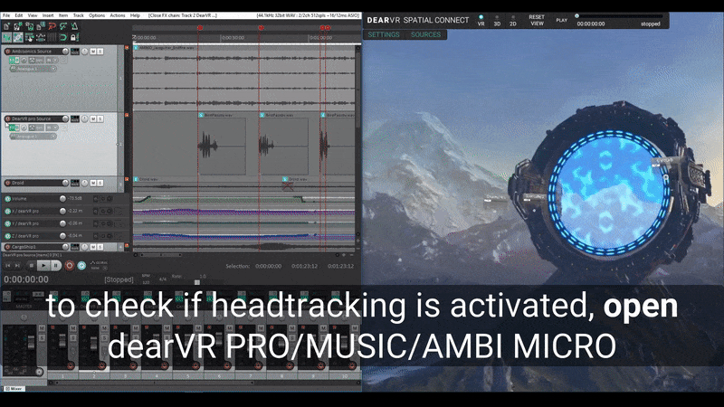
Task: Go to project start transport button
Action: (8, 265)
